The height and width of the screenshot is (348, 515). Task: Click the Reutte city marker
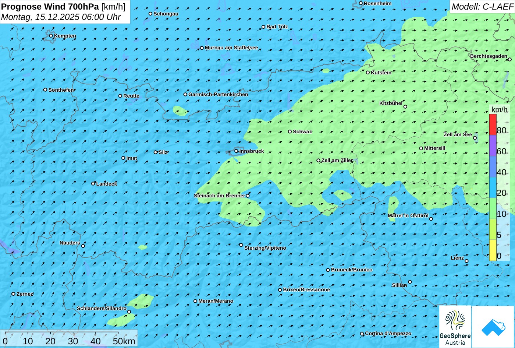[x=120, y=96]
